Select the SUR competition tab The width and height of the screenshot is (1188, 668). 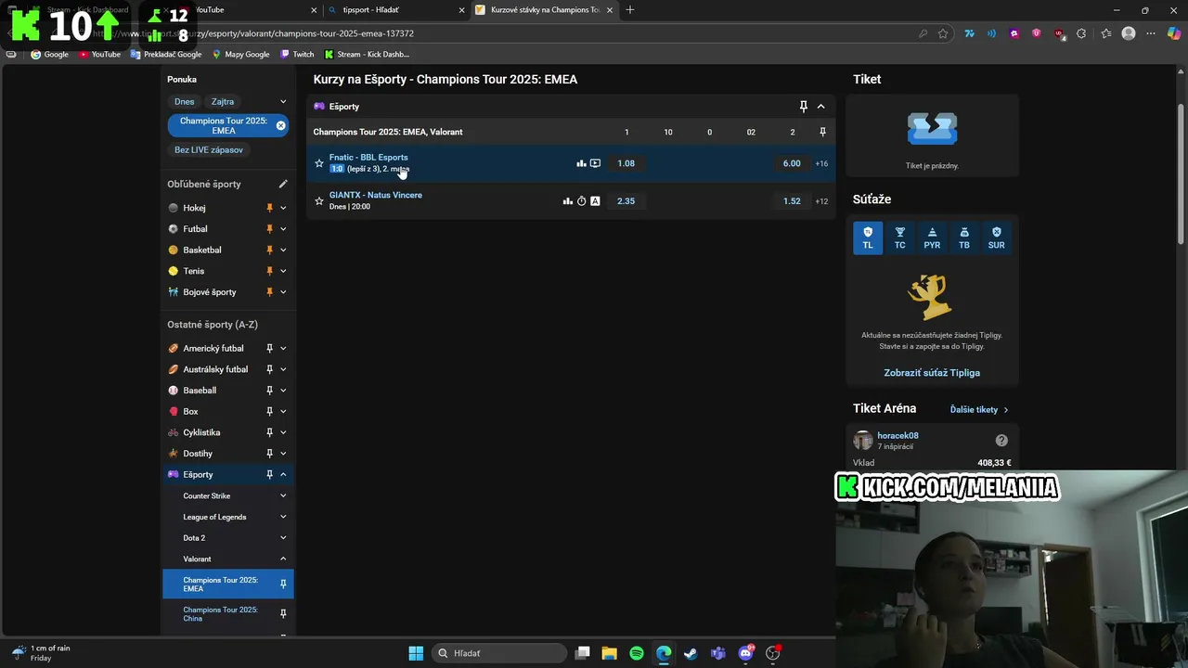(x=996, y=238)
